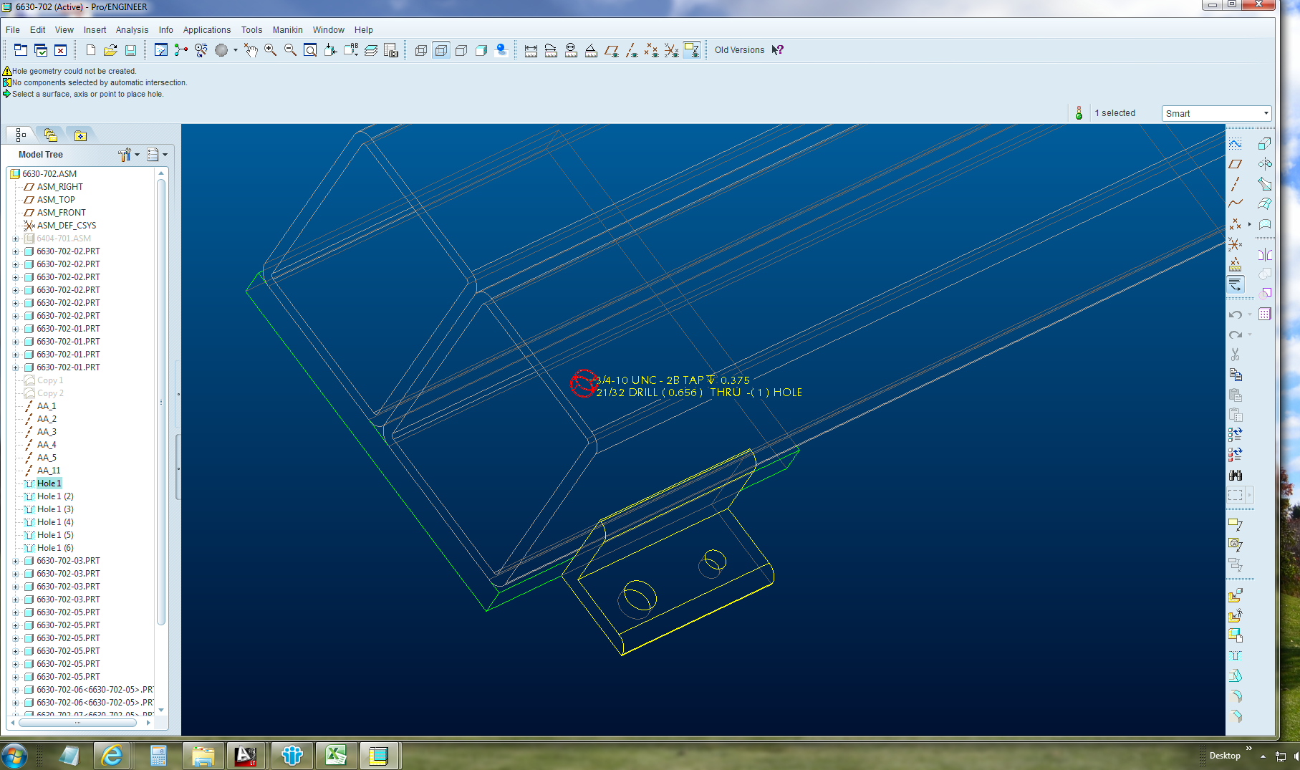Insert a datum curve from the right toolbar

coord(1236,204)
